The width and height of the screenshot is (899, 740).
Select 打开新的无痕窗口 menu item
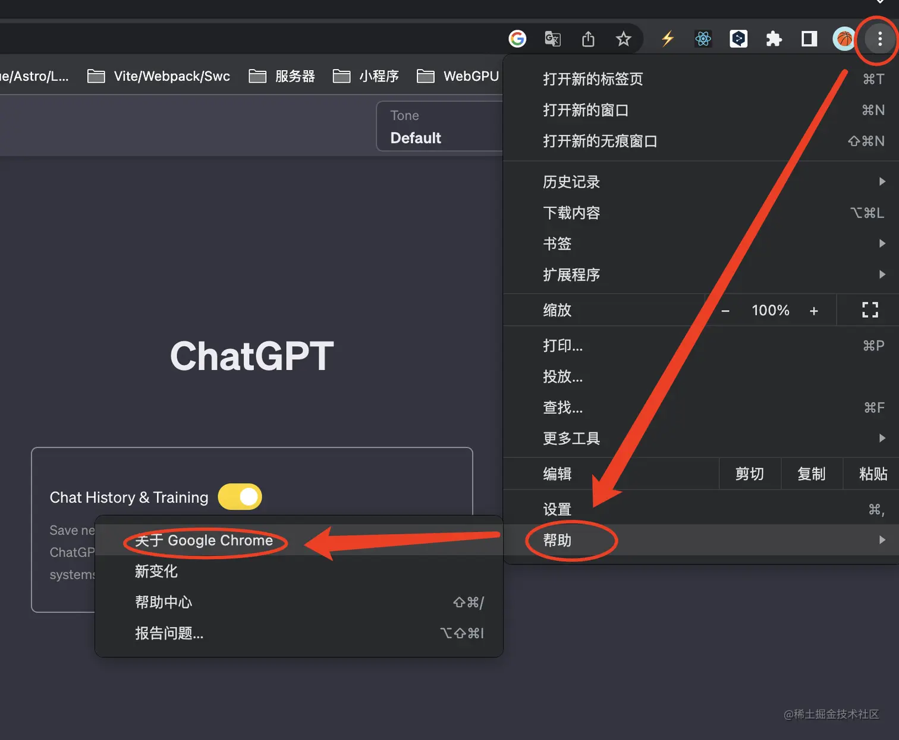coord(701,141)
